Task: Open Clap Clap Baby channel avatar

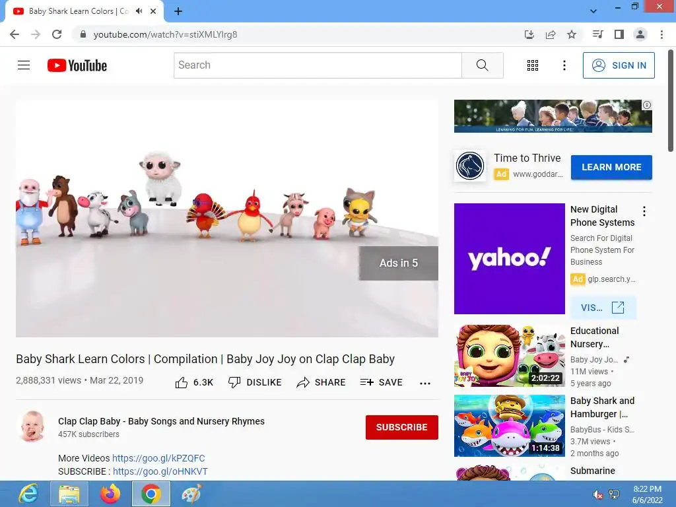Action: click(32, 426)
